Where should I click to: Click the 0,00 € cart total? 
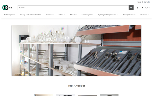pos(147,8)
